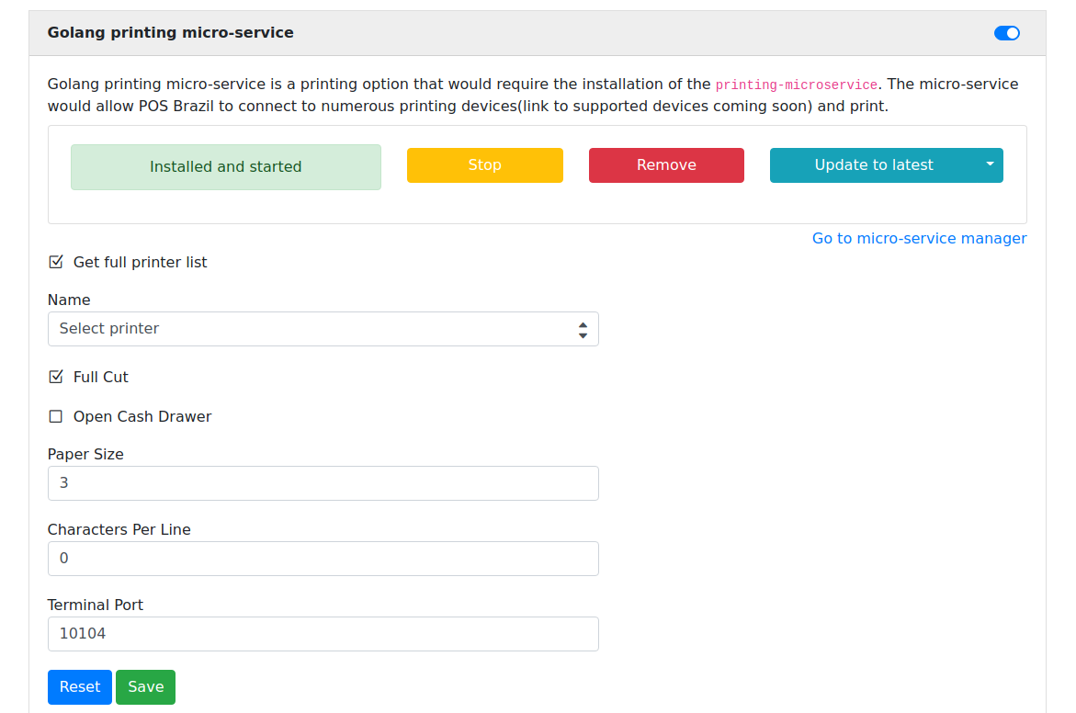Open the Go to micro-service manager link
This screenshot has width=1076, height=713.
point(919,238)
